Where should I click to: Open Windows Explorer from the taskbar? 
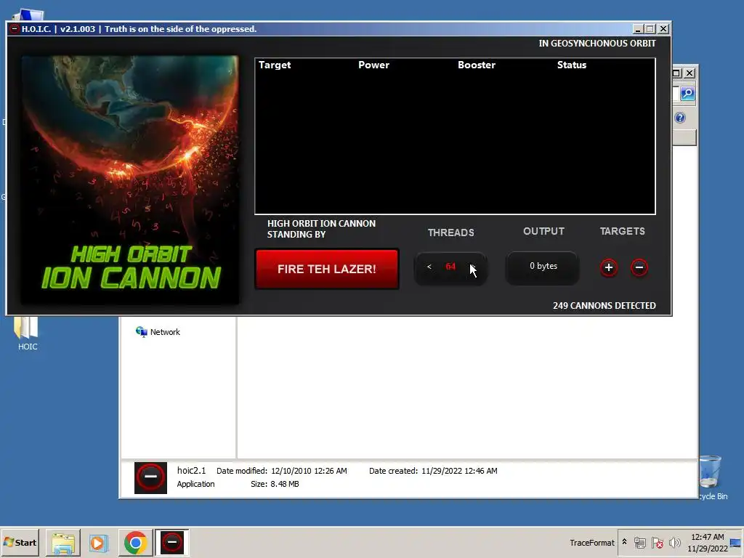tap(63, 543)
